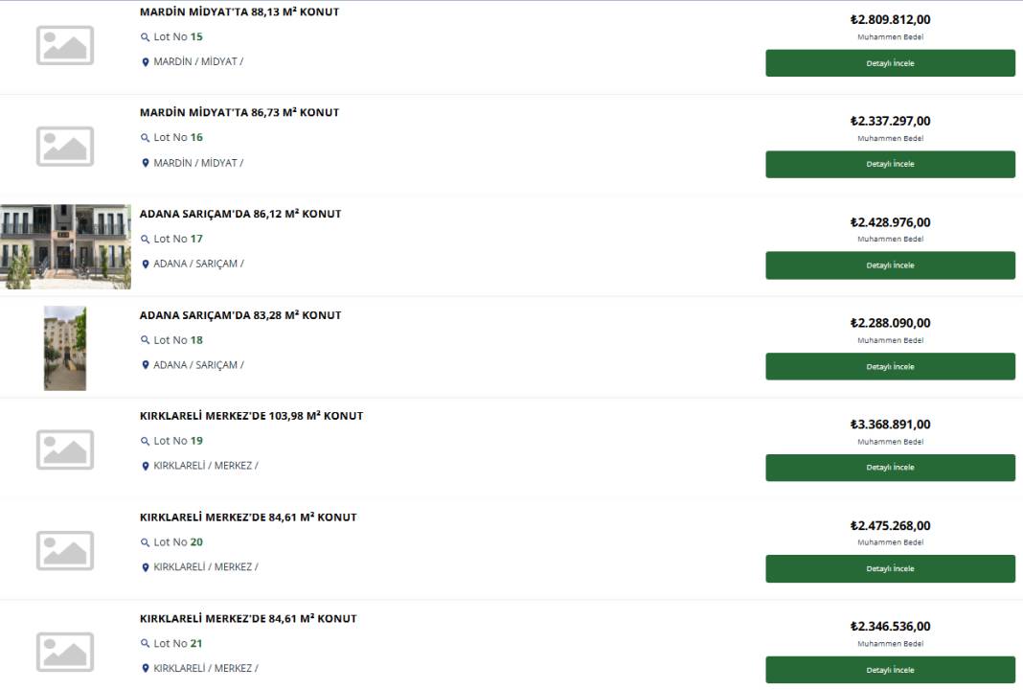
Task: Click Detaylı İncele for the ₺2.337.297,00 listing
Action: pos(890,165)
